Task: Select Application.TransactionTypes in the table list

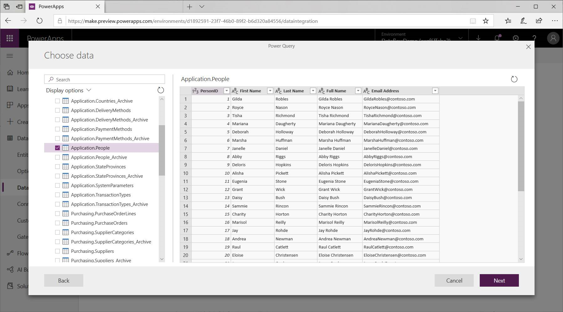Action: (101, 195)
